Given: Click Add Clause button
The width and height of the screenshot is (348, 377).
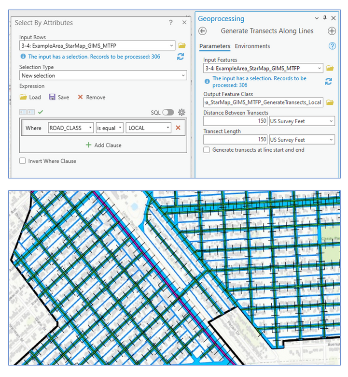Looking at the screenshot, I should (x=103, y=145).
